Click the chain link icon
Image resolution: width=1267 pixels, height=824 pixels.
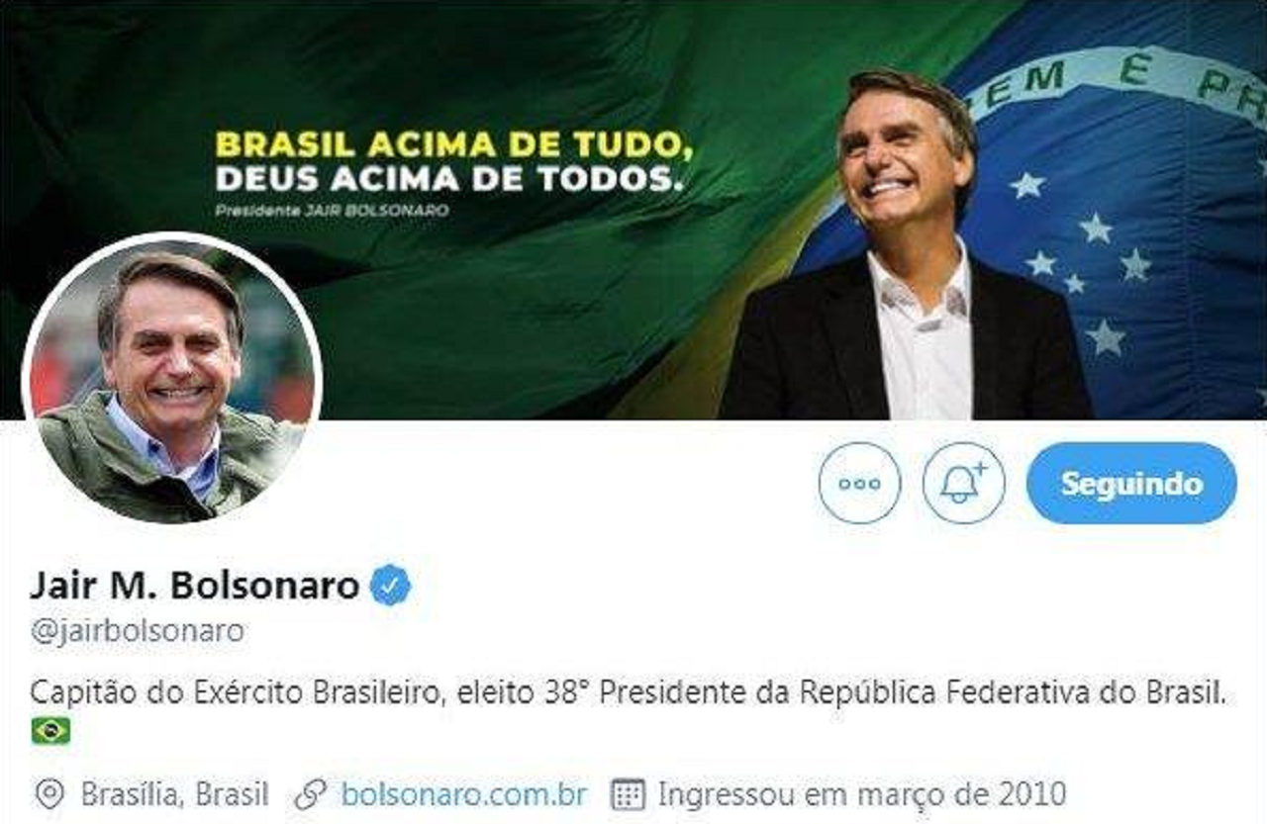click(311, 793)
